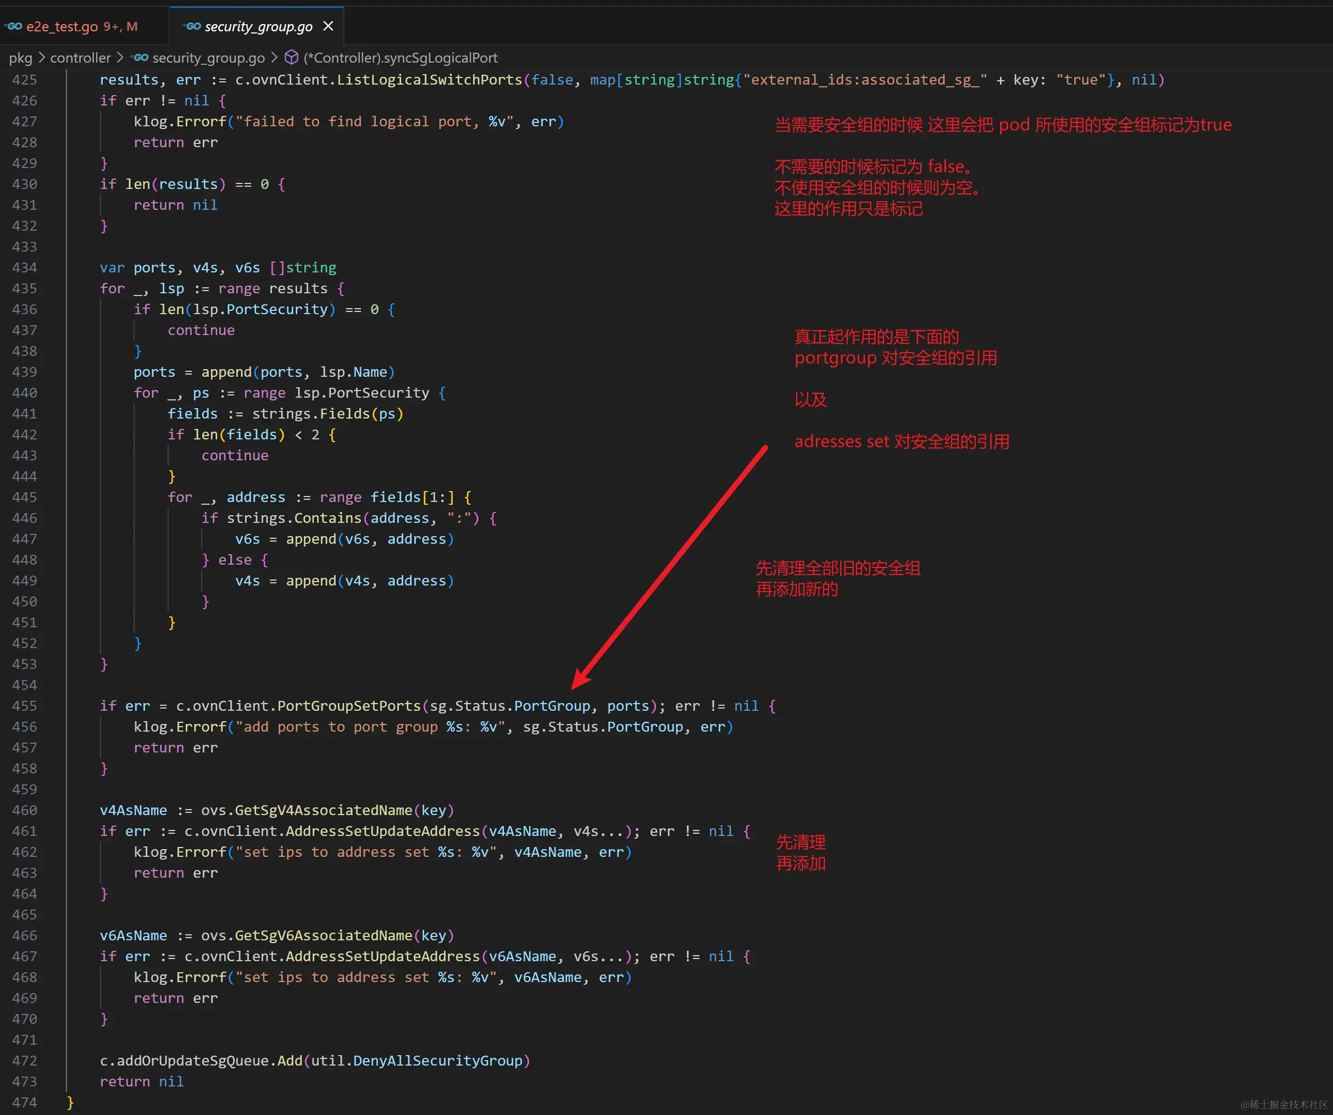Click line number 455 in gutter
Screen dimensions: 1333x1115
pyautogui.click(x=25, y=706)
